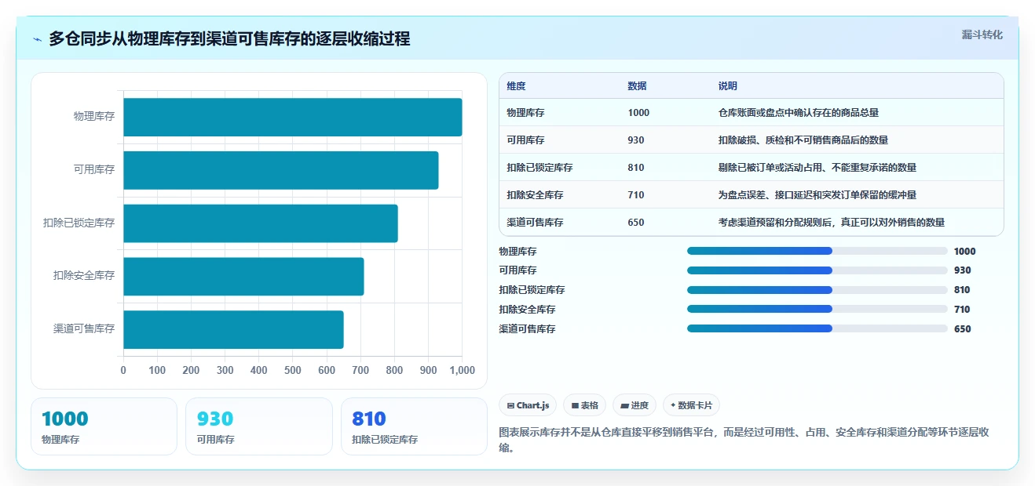Click the 扣除安全库存 bar in the chart

(243, 276)
